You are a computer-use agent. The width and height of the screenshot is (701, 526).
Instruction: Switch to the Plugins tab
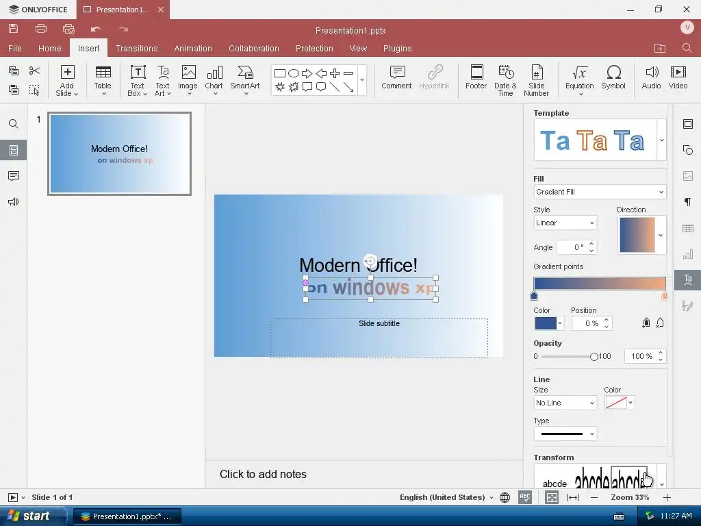pyautogui.click(x=398, y=49)
